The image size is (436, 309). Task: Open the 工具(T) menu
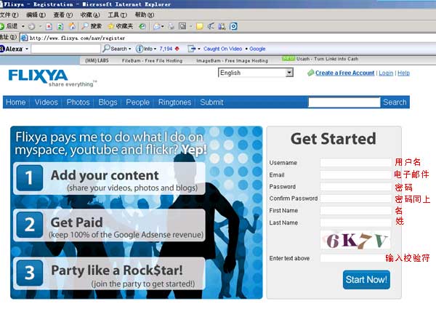click(x=117, y=15)
